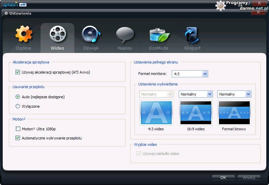Click the 16:9 wideo preview thumbnail
This screenshot has width=269, height=185.
pyautogui.click(x=196, y=113)
